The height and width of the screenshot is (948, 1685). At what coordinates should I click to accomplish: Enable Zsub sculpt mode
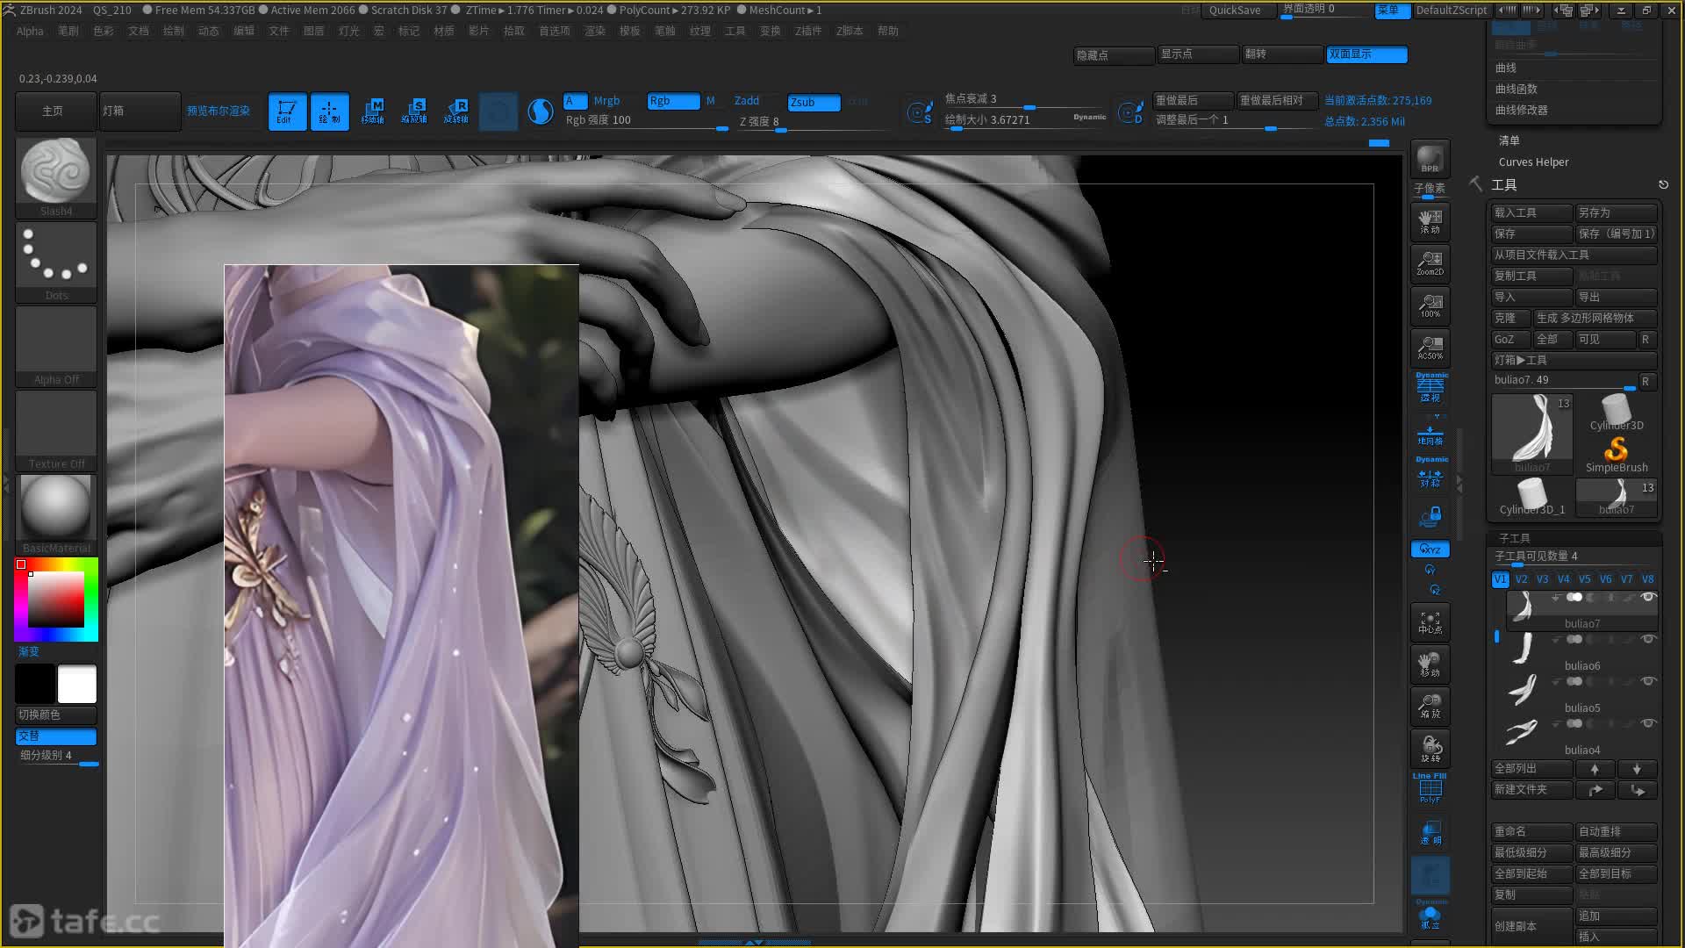[x=814, y=102]
